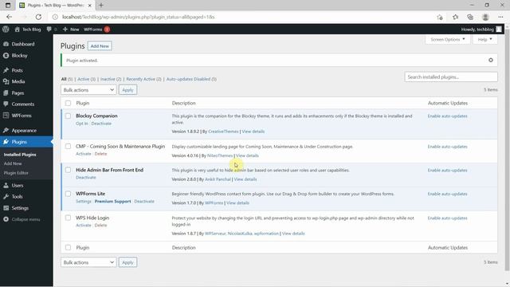Open the Users sidebar icon
The image size is (510, 287).
[x=6, y=186]
